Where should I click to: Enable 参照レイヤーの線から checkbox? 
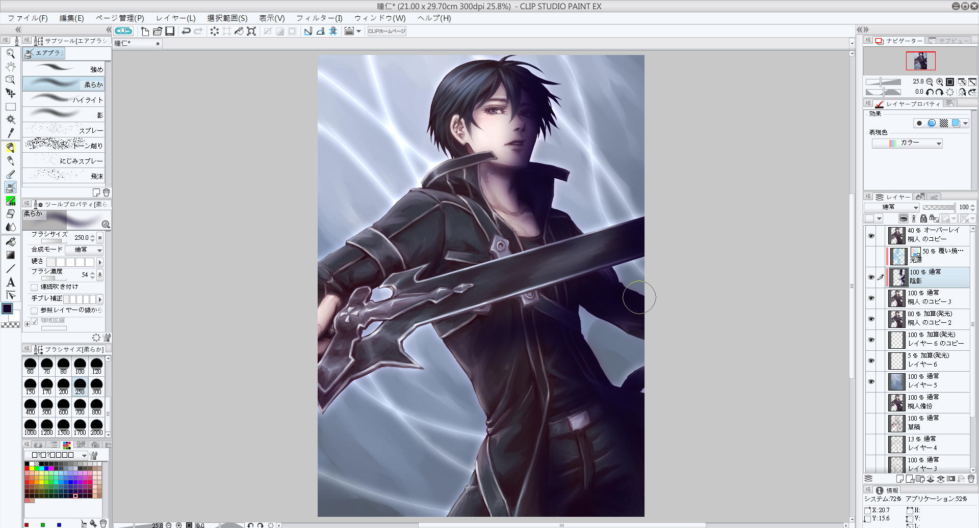(34, 310)
